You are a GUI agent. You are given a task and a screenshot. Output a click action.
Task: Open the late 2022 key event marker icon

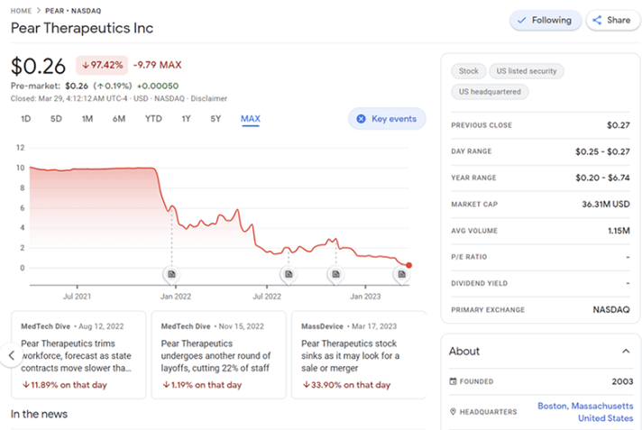pyautogui.click(x=335, y=274)
